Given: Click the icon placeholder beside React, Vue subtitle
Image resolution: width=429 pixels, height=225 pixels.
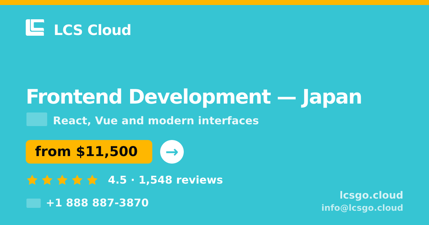Looking at the screenshot, I should (x=37, y=119).
